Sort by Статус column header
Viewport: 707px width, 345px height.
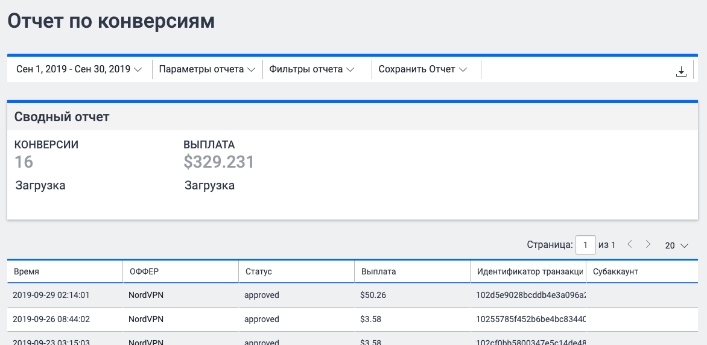259,271
